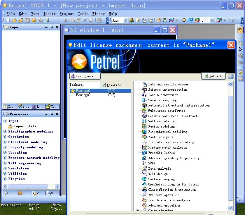Click the help question mark icon
Viewport: 245px width, 215px height.
pyautogui.click(x=230, y=76)
